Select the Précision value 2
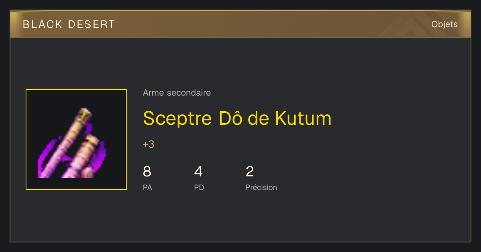 tap(250, 172)
